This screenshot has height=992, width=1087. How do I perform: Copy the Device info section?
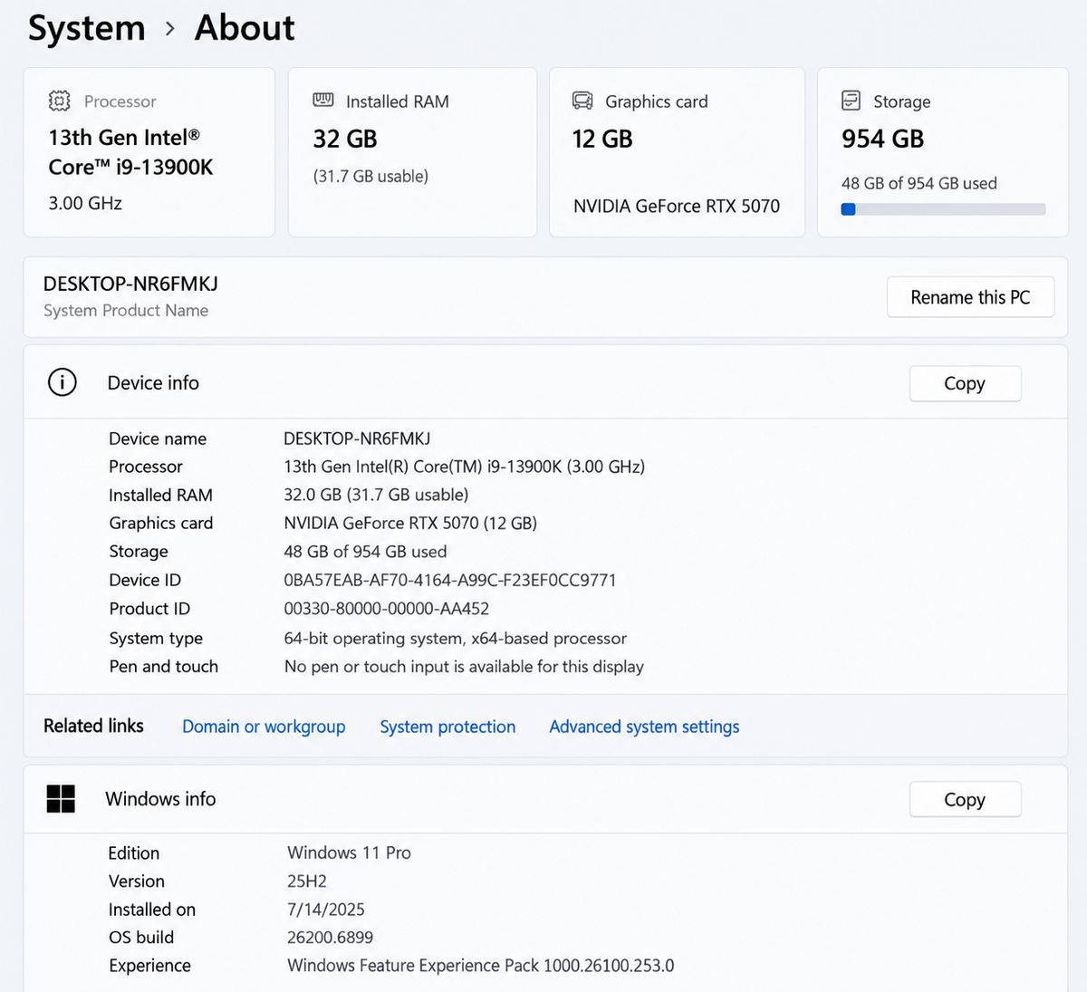click(965, 383)
